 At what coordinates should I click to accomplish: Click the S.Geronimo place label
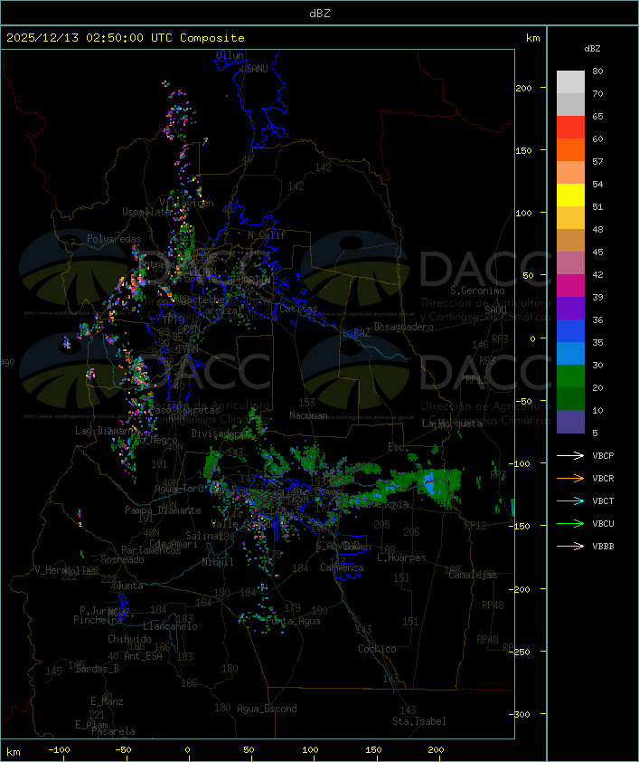(477, 291)
